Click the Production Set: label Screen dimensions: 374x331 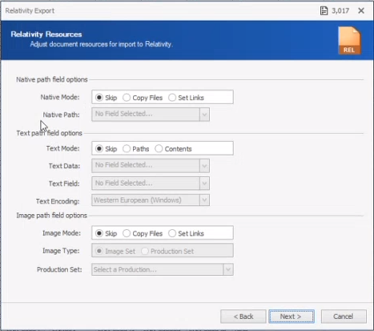(x=59, y=269)
